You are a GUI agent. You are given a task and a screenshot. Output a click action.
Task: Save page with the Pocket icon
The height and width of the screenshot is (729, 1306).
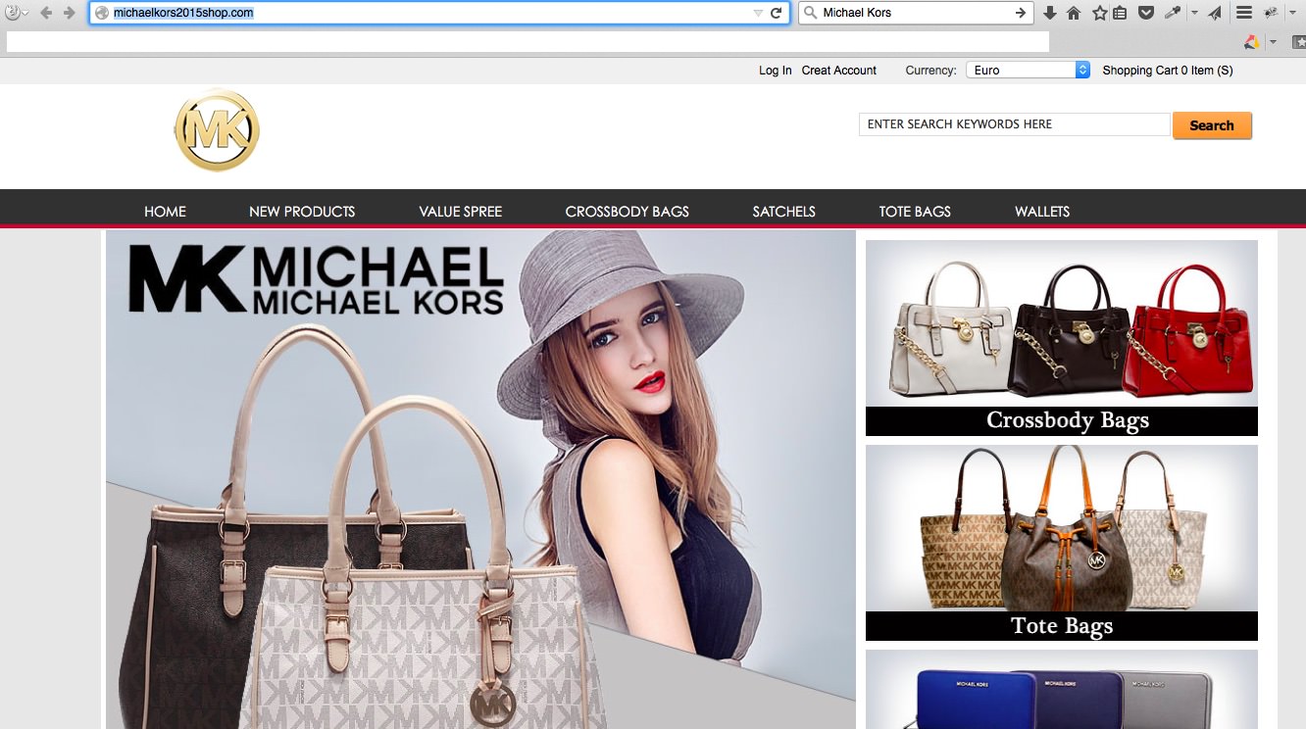[x=1145, y=13]
